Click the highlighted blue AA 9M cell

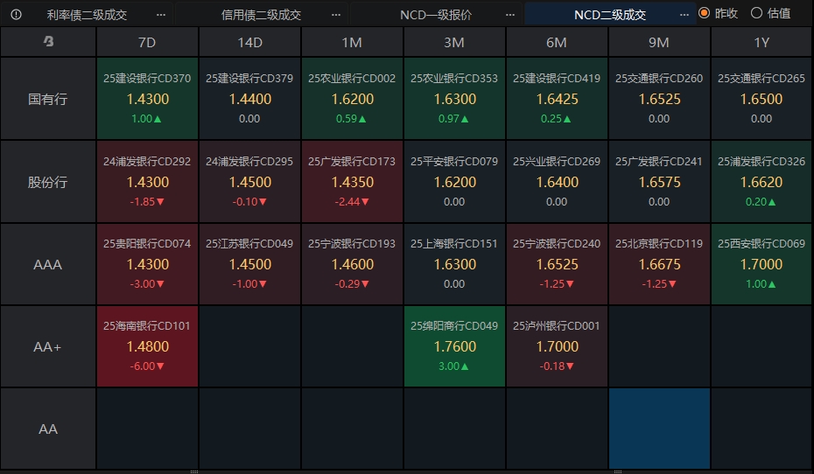click(x=659, y=429)
